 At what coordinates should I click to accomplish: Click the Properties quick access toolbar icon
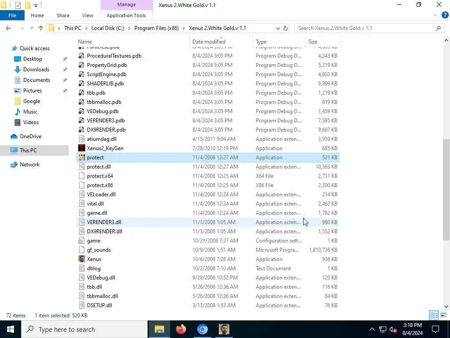[18, 5]
